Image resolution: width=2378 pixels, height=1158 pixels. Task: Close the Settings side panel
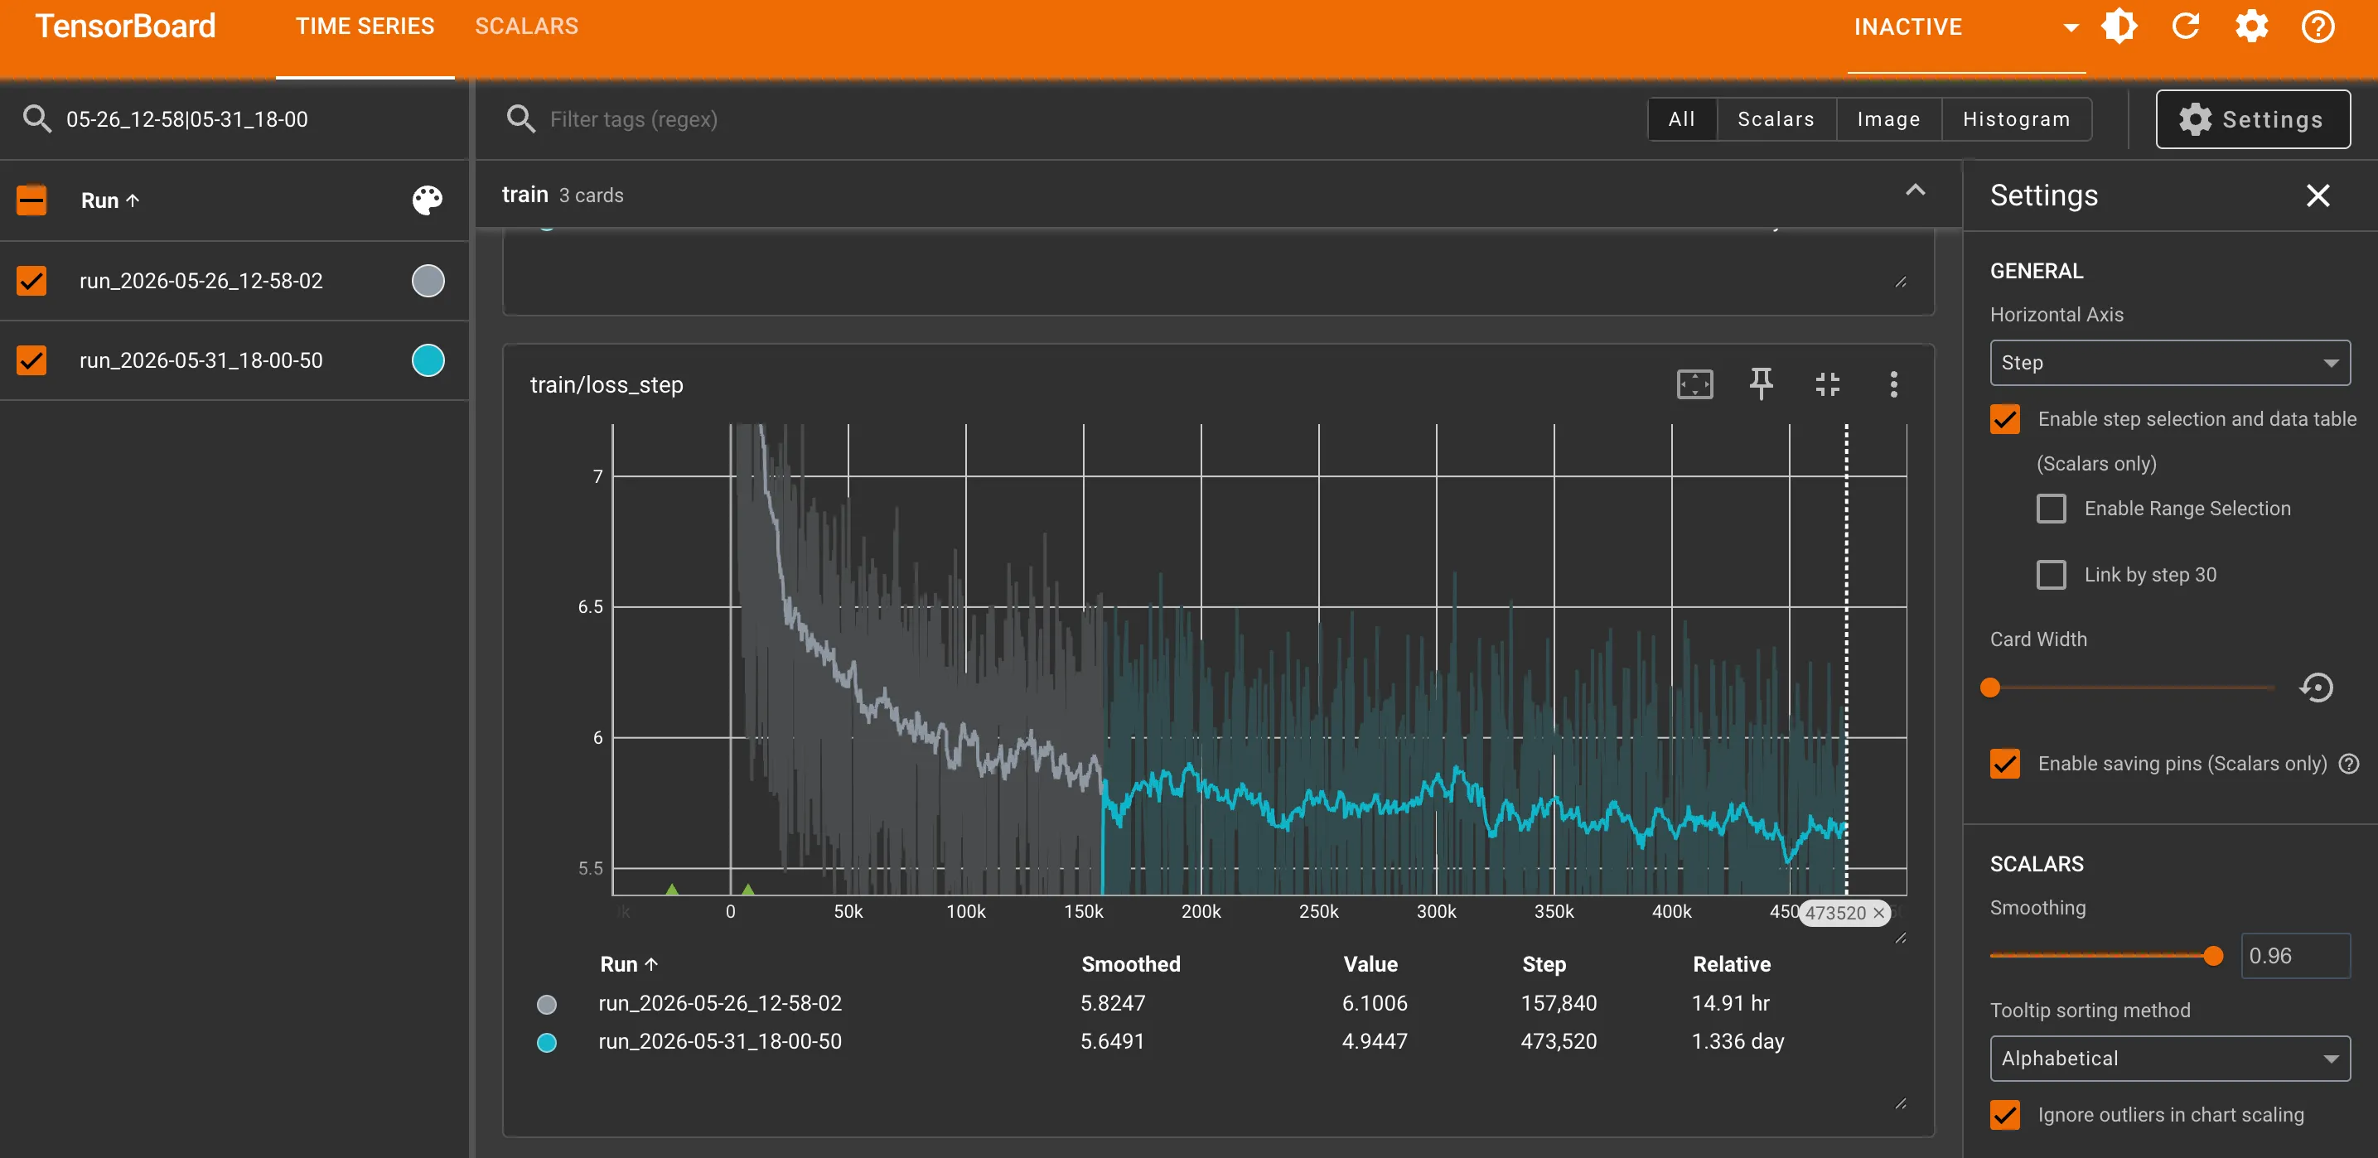[2318, 195]
